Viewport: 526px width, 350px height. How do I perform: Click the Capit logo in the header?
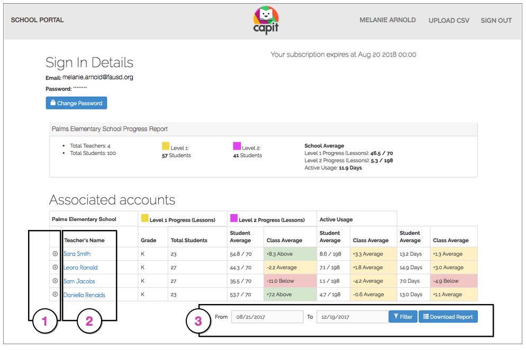[266, 20]
